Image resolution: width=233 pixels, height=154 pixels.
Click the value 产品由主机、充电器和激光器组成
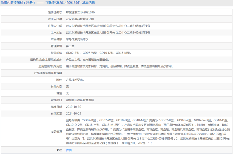[87, 60]
